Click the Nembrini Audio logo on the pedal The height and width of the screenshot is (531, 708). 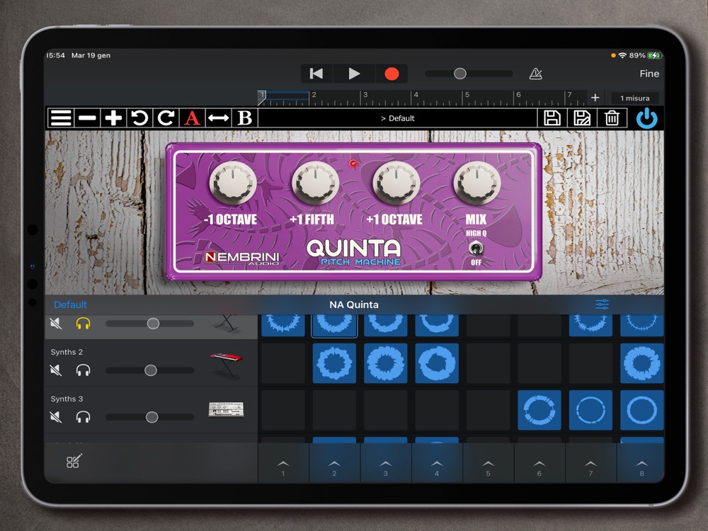(241, 258)
